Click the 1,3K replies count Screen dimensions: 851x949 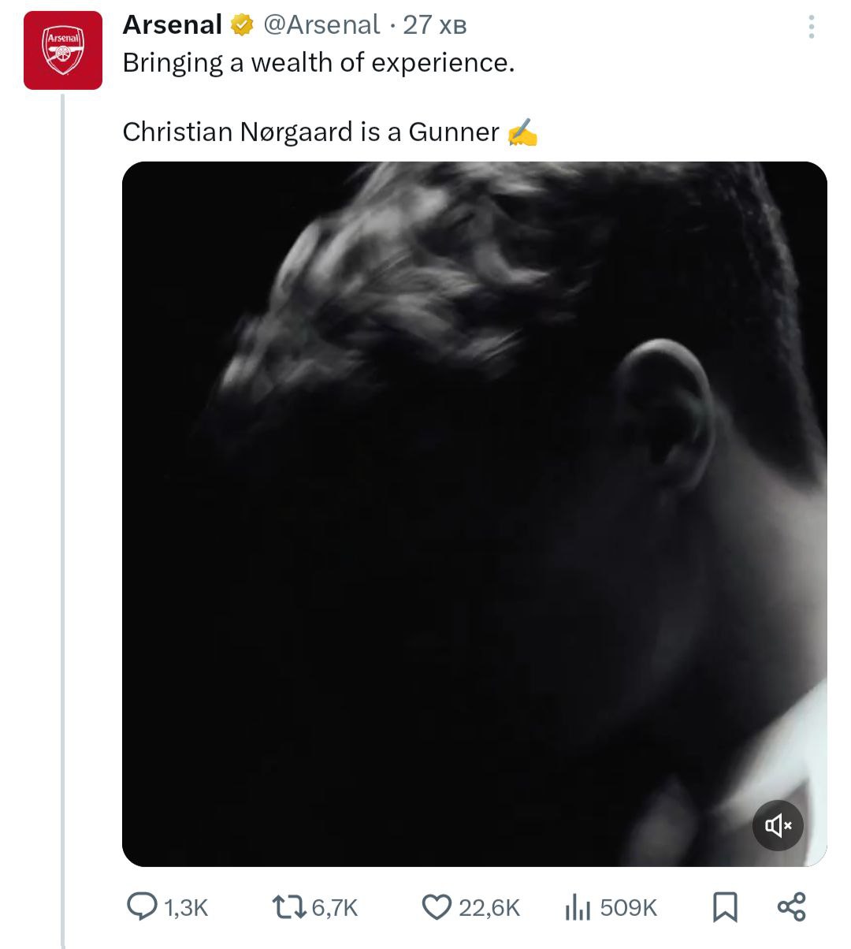click(186, 908)
